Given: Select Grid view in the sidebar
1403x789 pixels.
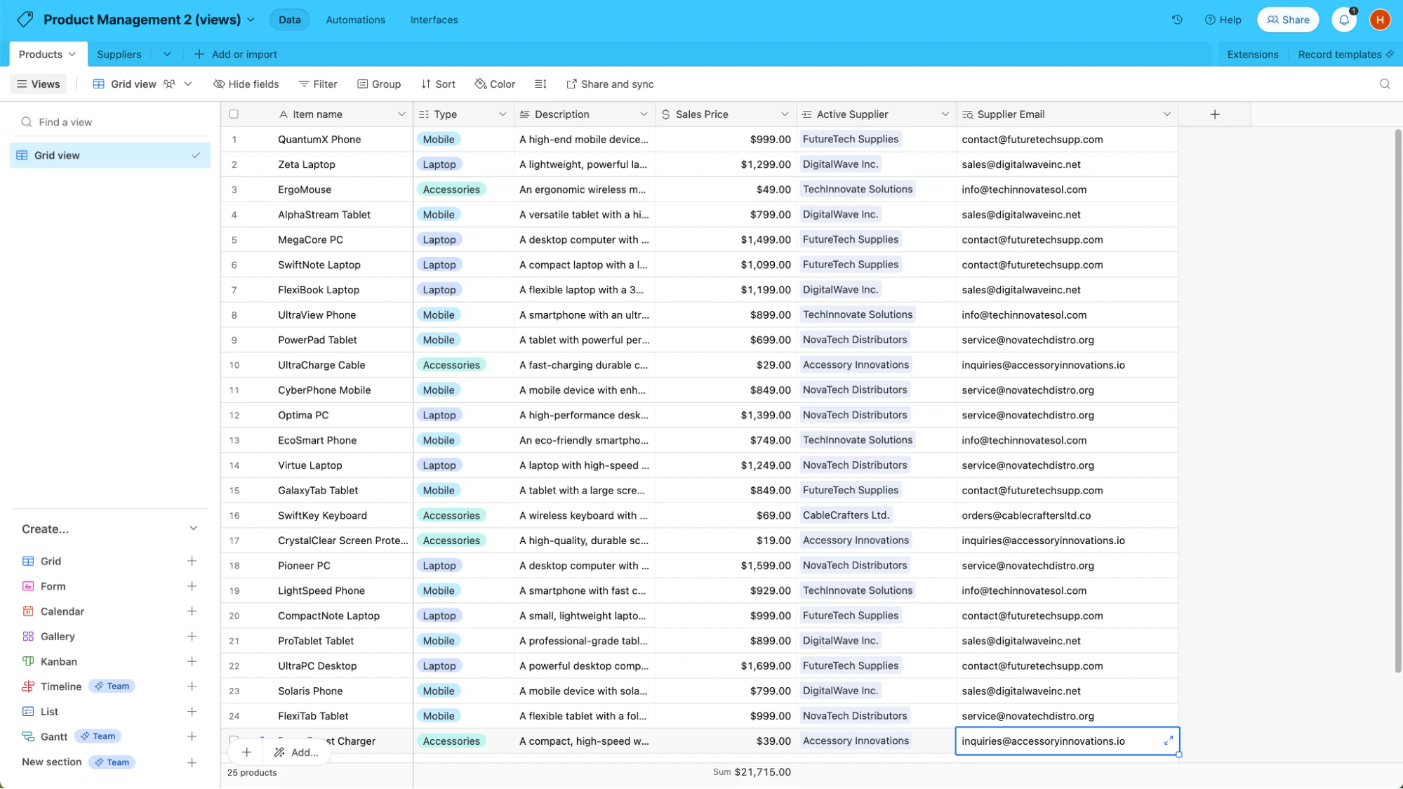Looking at the screenshot, I should (110, 155).
